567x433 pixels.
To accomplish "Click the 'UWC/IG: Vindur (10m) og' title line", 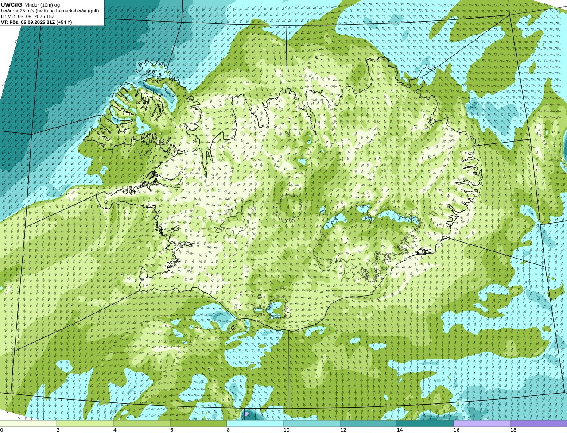I will tap(31, 5).
